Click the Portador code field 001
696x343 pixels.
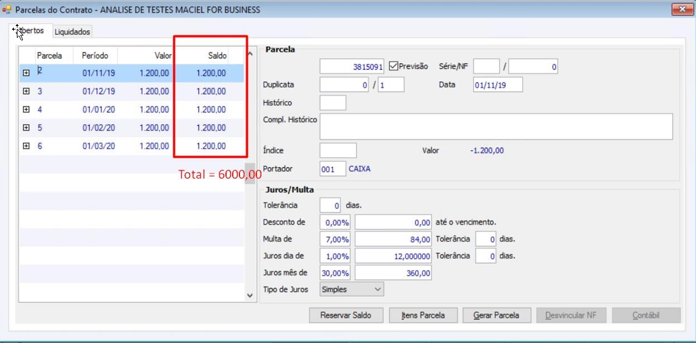coord(333,169)
